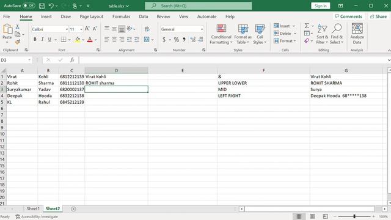Pick the yellow Fill Color swatch
The image size is (391, 220).
78,39
